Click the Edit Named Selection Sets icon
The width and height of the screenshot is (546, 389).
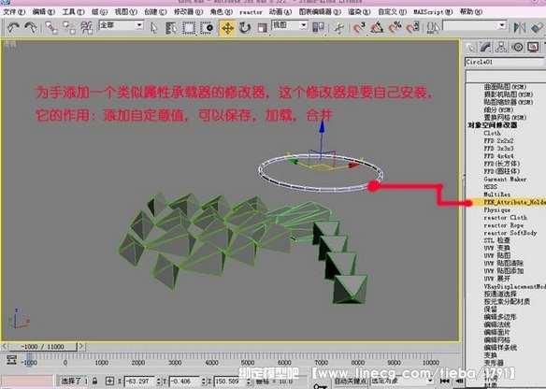[433, 28]
